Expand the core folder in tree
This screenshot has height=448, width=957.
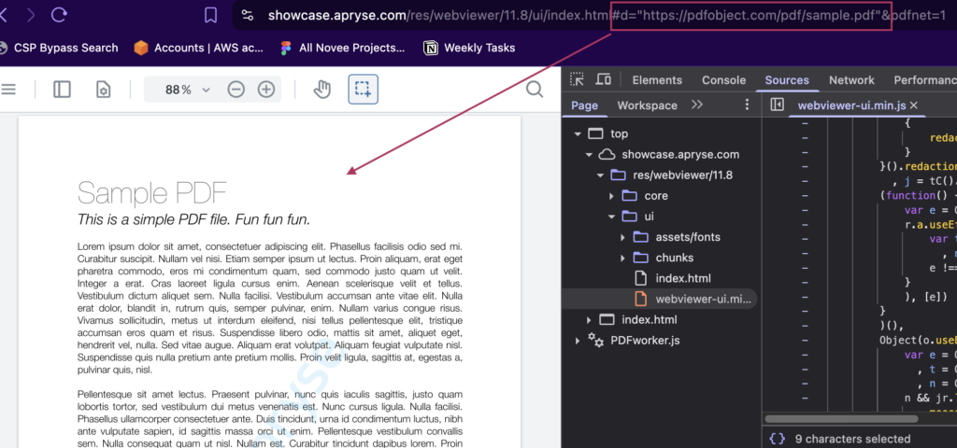click(x=611, y=196)
